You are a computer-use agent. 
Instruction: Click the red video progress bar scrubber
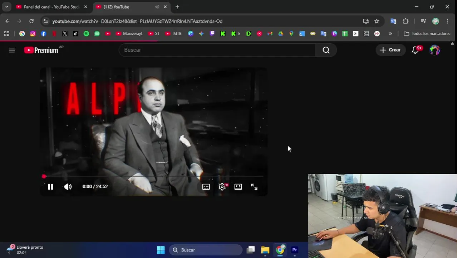click(x=44, y=176)
